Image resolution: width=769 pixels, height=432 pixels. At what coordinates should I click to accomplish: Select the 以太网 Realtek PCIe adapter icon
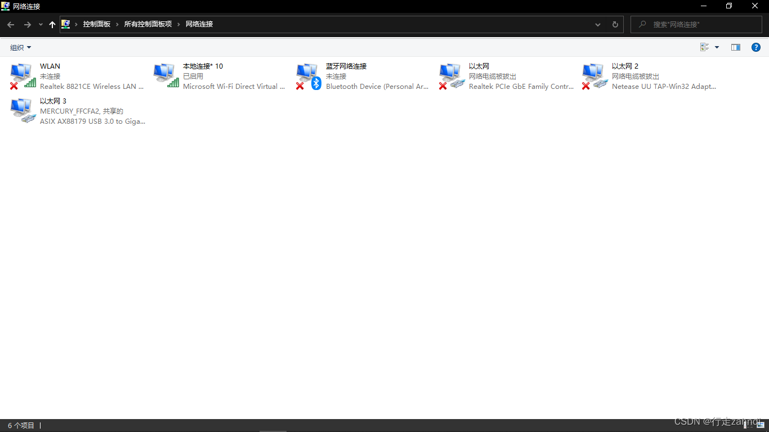click(x=452, y=76)
